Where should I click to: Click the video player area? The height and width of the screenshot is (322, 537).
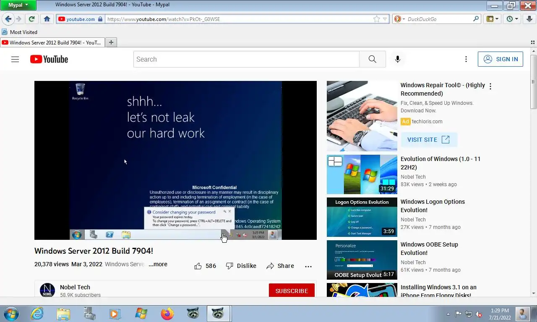(175, 160)
